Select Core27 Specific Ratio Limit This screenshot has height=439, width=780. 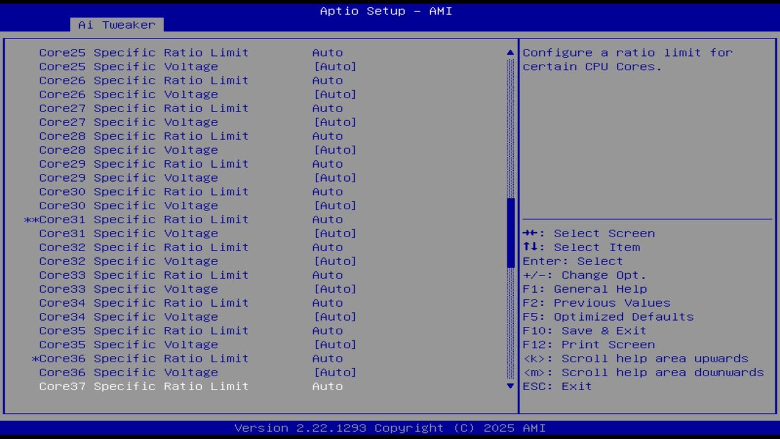click(x=143, y=108)
